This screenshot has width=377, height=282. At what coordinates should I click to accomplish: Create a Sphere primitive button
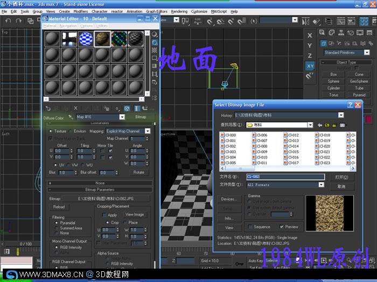click(x=333, y=81)
